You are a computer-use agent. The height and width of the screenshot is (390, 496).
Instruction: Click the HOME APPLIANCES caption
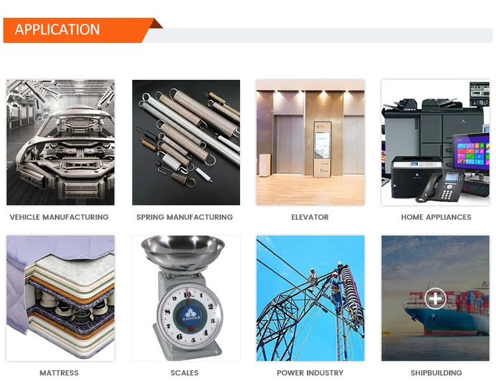(436, 217)
